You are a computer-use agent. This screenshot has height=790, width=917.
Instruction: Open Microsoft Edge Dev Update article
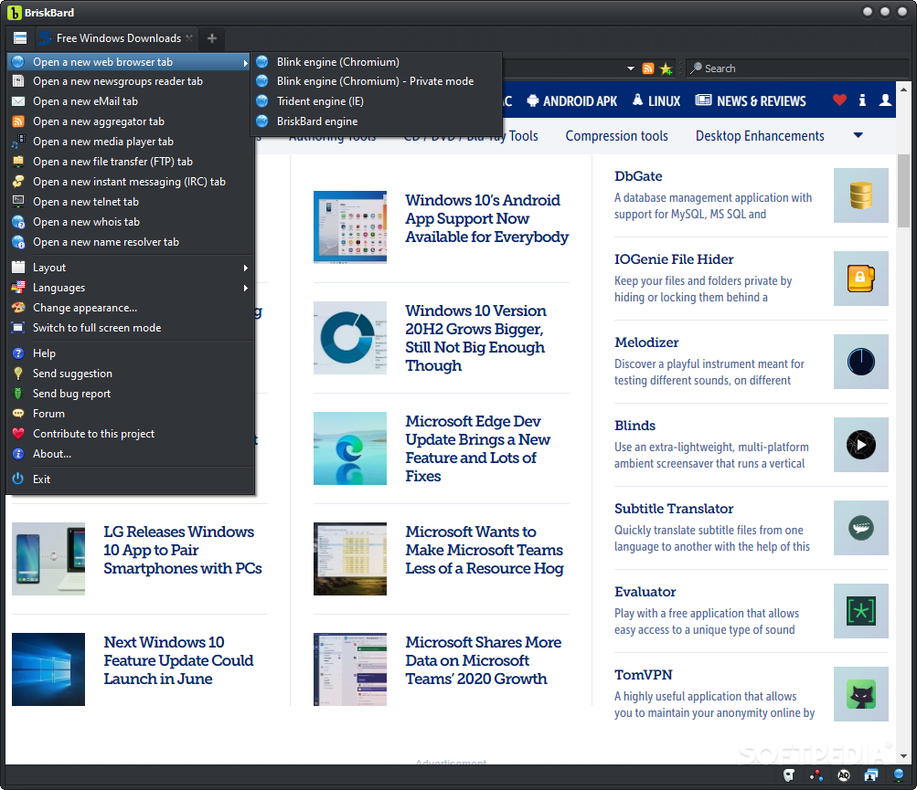coord(478,448)
